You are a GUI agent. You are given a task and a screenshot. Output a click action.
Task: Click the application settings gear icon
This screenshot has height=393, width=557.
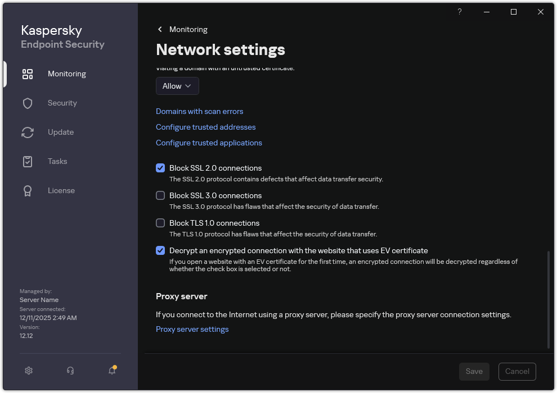pos(28,371)
